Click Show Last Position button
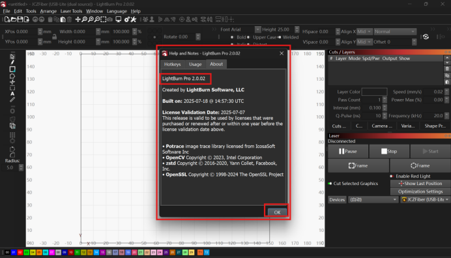451x258 pixels. click(x=420, y=184)
